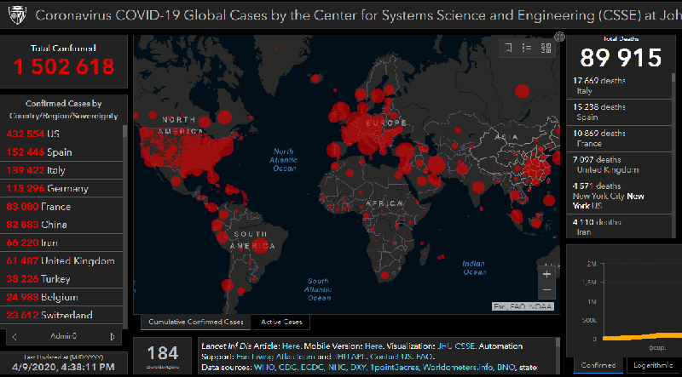
Task: Show the map legend list icon
Action: point(527,48)
